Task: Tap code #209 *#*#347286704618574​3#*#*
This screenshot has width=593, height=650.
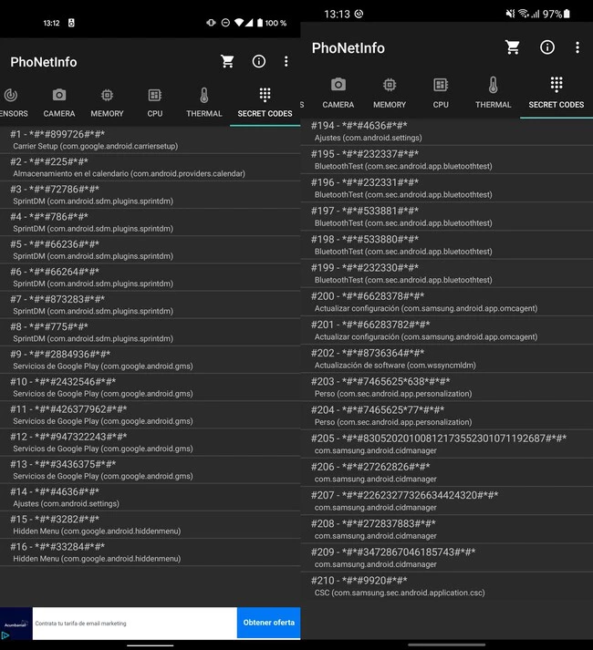Action: click(447, 558)
